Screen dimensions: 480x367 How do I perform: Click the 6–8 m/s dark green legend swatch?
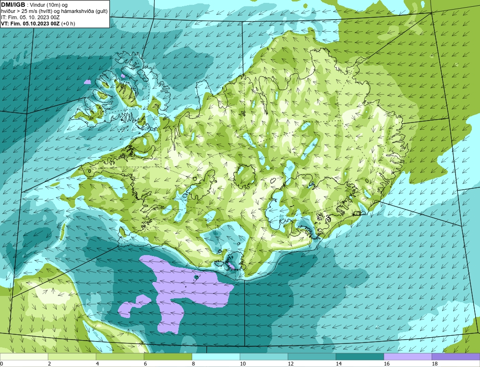168,356
